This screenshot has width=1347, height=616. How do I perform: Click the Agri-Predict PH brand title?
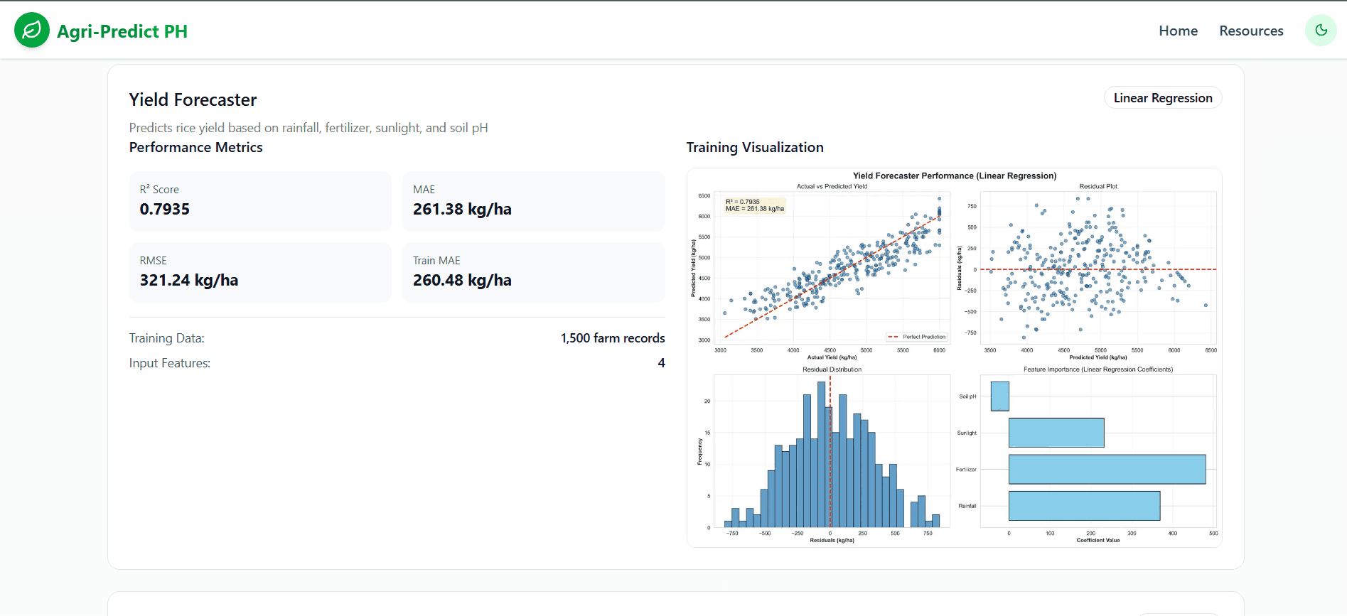pyautogui.click(x=122, y=31)
